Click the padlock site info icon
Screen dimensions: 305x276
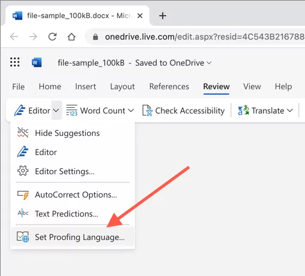tap(95, 37)
